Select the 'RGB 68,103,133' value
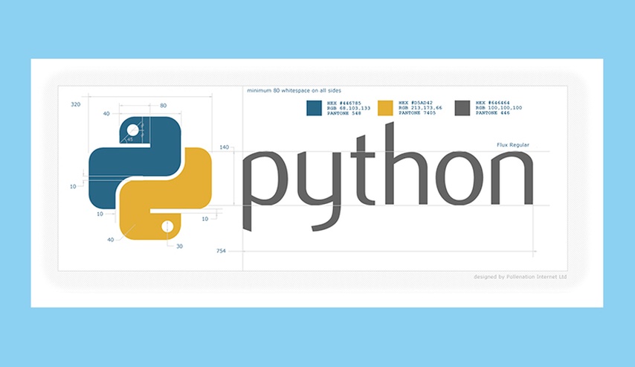The width and height of the screenshot is (635, 367). tap(349, 108)
